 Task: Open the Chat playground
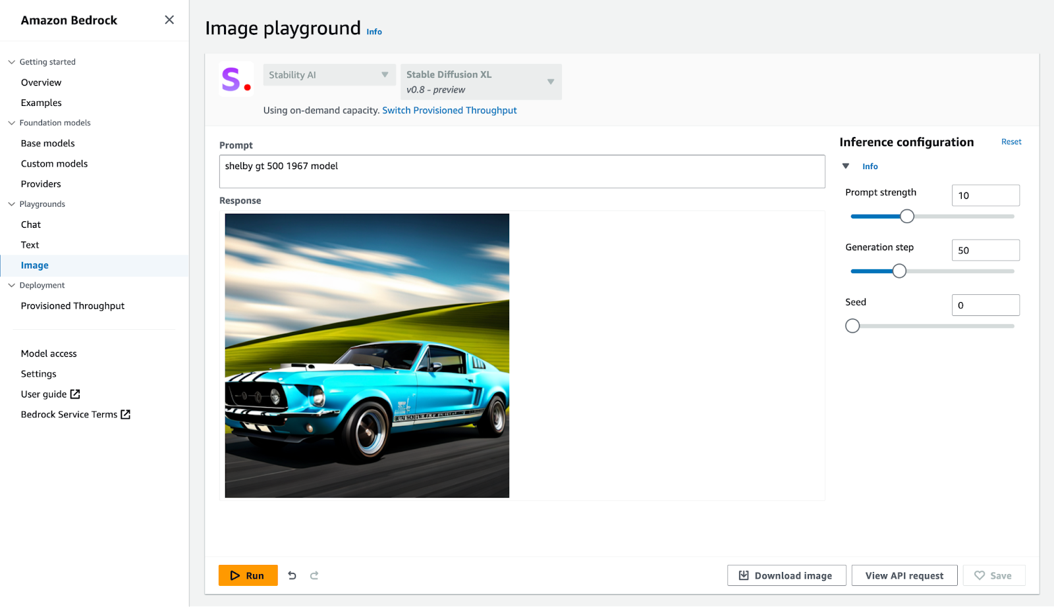coord(31,224)
